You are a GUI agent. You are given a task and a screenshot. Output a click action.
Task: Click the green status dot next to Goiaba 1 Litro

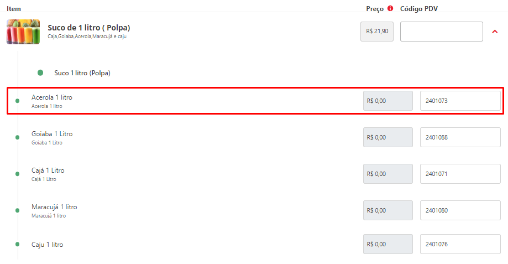18,137
